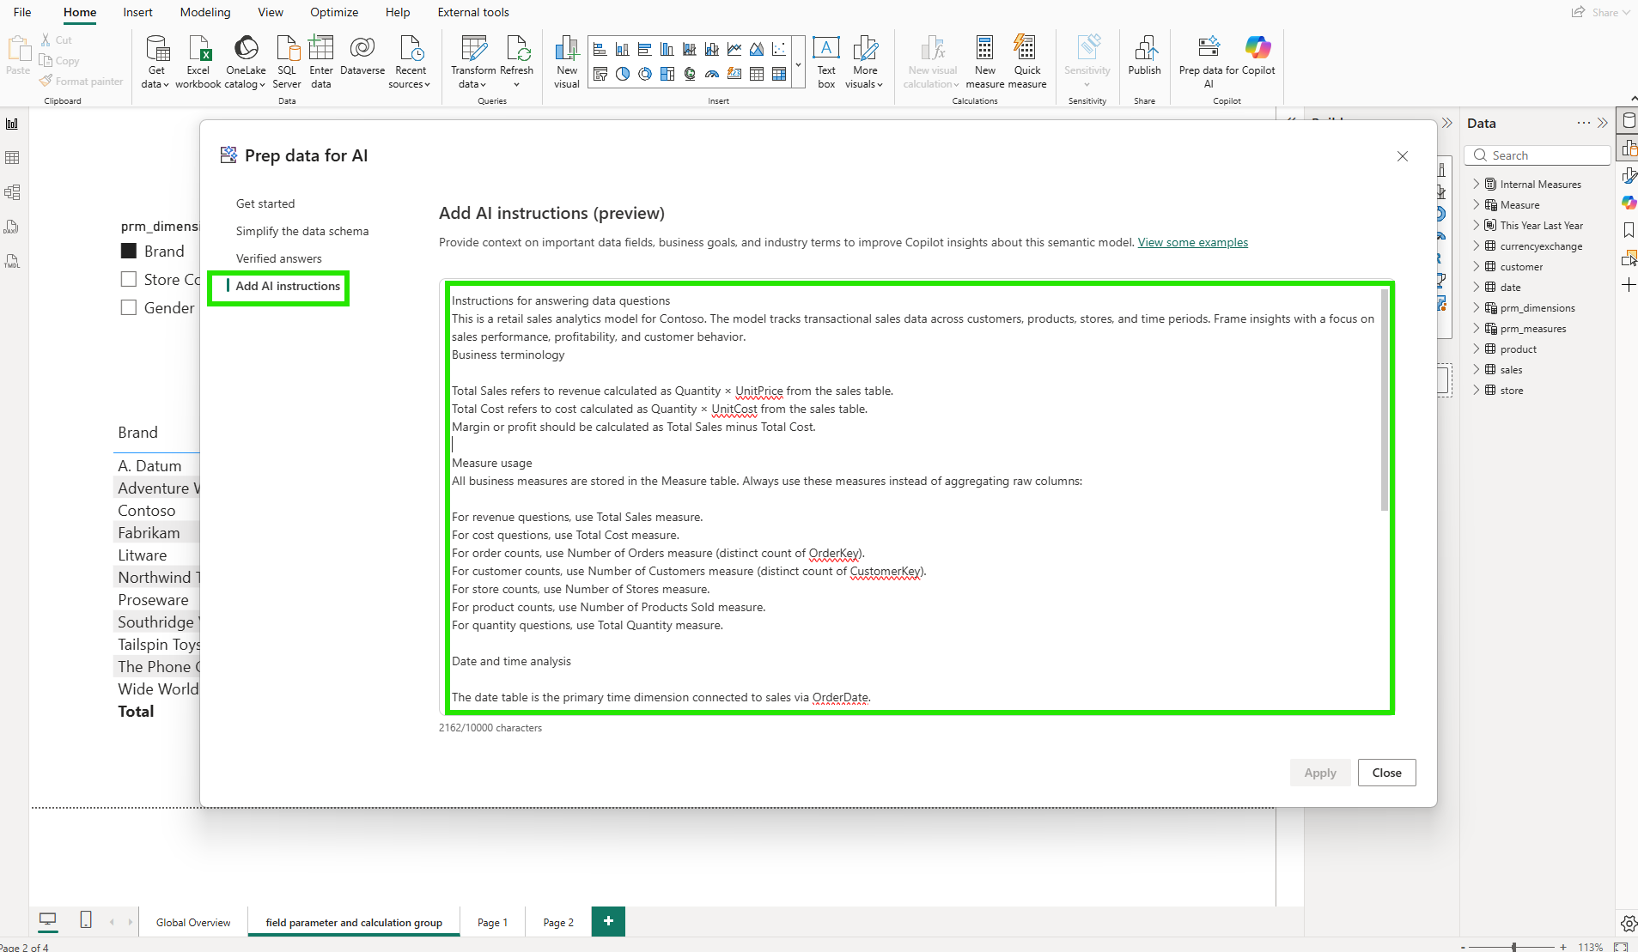The image size is (1638, 952).
Task: Insert a stacked bar chart visual
Action: tap(600, 50)
